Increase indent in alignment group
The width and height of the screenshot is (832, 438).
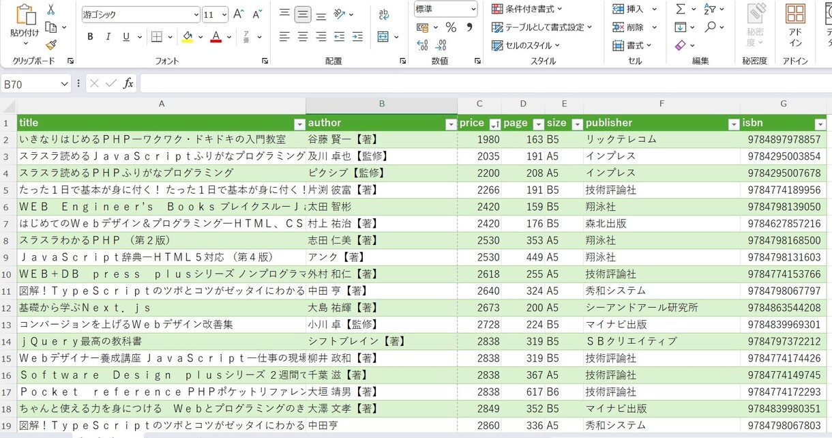(357, 37)
